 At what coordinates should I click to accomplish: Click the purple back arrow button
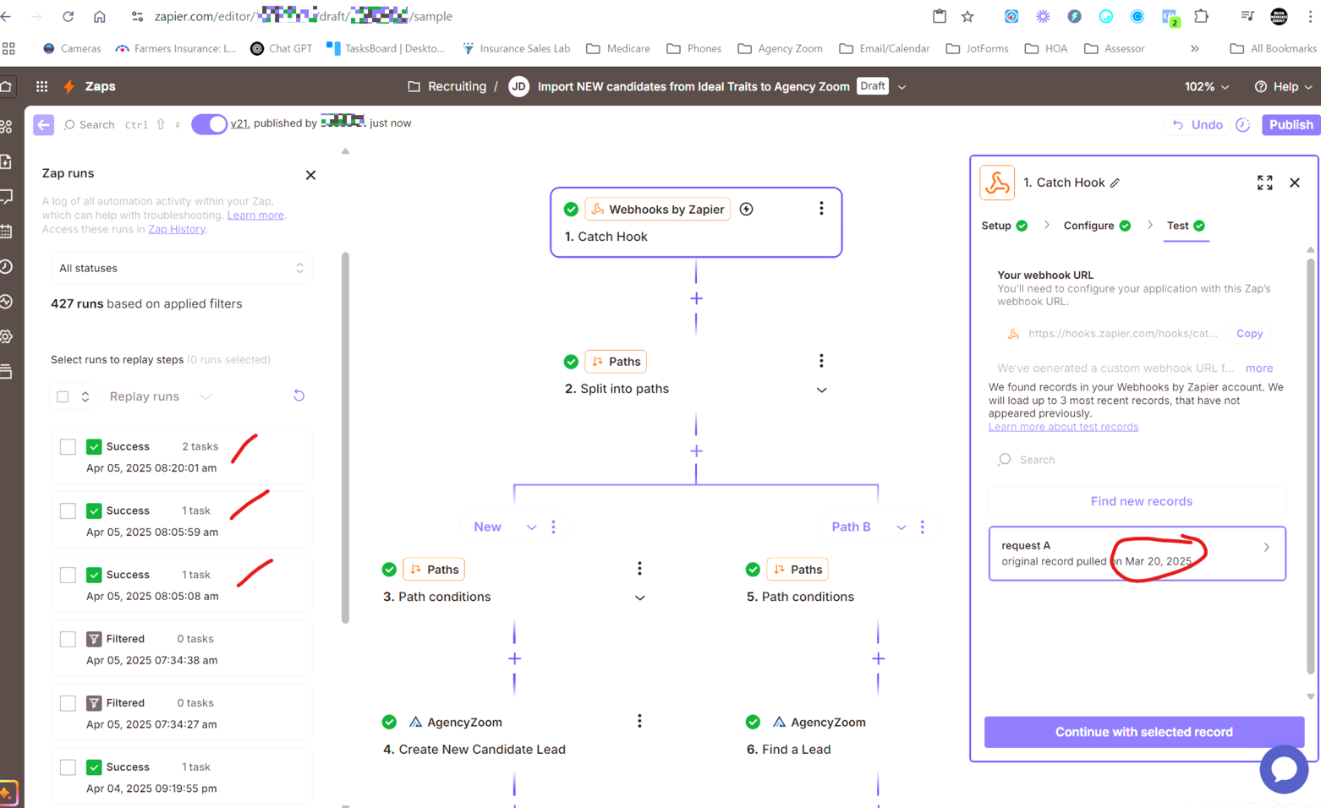[x=43, y=124]
